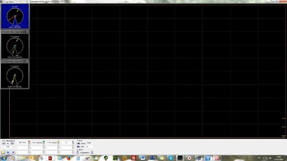The height and width of the screenshot is (161, 287).
Task: Click the red color swatch of first channel
Action: [x=29, y=141]
